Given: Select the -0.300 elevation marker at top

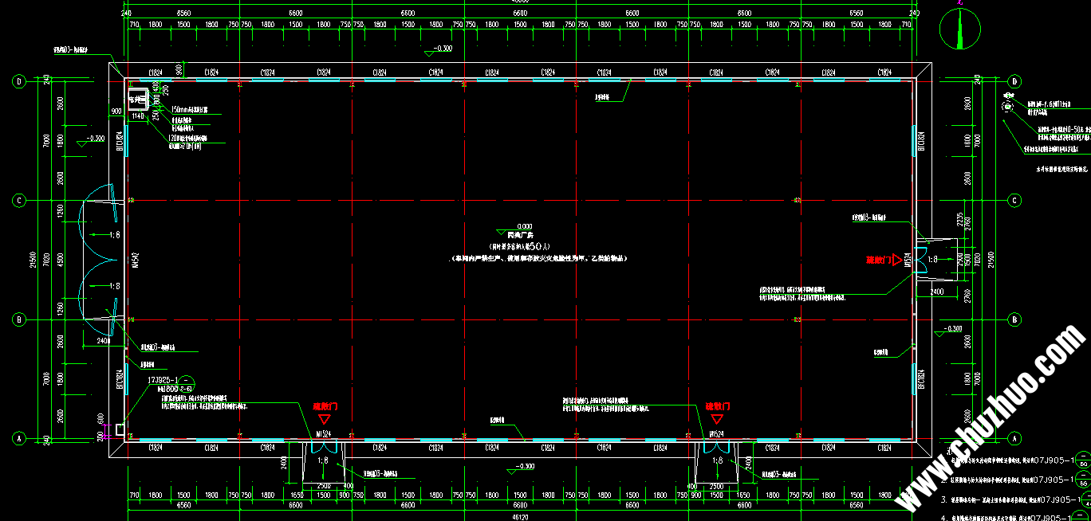Looking at the screenshot, I should [439, 50].
